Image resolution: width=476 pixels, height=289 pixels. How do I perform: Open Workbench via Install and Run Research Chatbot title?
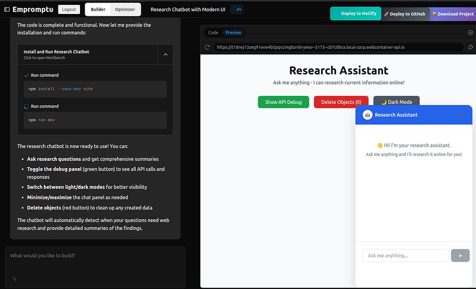point(56,52)
